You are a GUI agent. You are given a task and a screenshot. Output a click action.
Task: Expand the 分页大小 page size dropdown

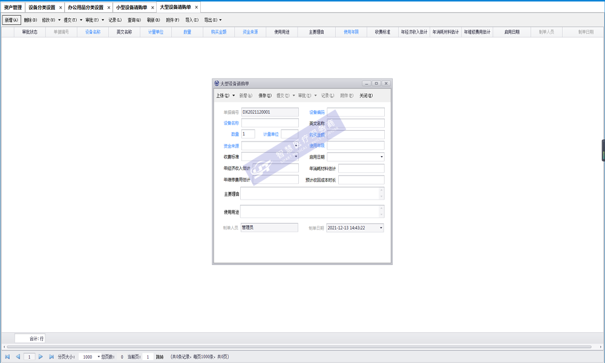(99, 357)
